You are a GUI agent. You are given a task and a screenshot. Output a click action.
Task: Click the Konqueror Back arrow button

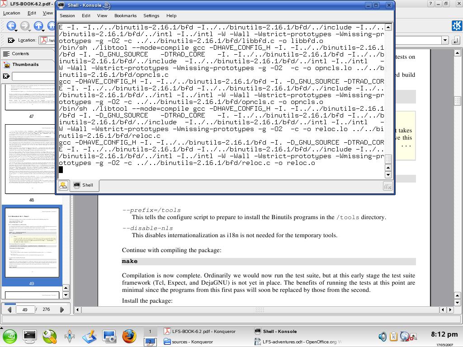click(11, 26)
